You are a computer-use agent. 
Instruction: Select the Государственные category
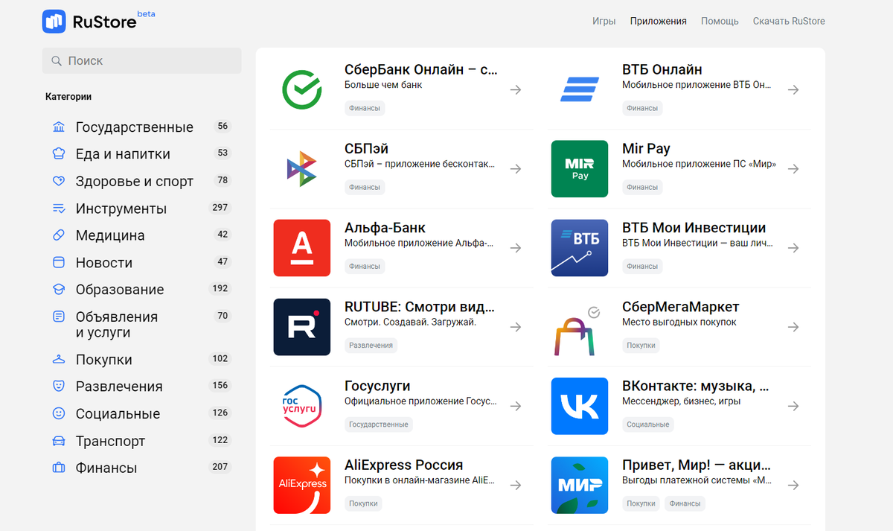[141, 127]
